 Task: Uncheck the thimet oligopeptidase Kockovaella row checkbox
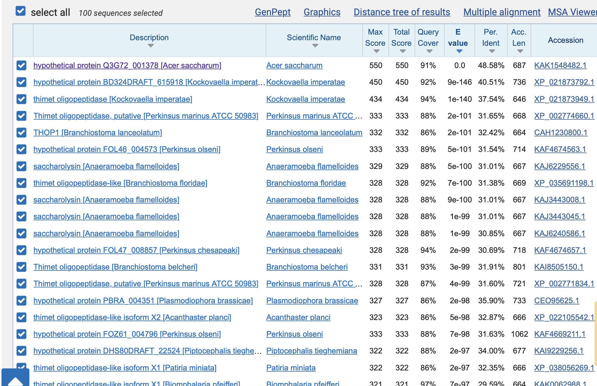21,99
